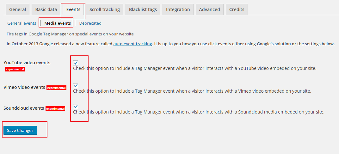Follow the auto event tracking link
The height and width of the screenshot is (154, 339).
pyautogui.click(x=133, y=44)
